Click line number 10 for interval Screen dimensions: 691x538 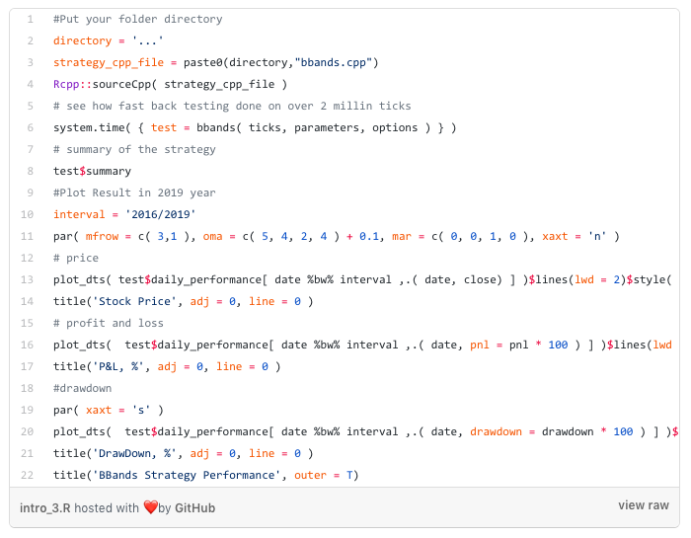pos(28,214)
